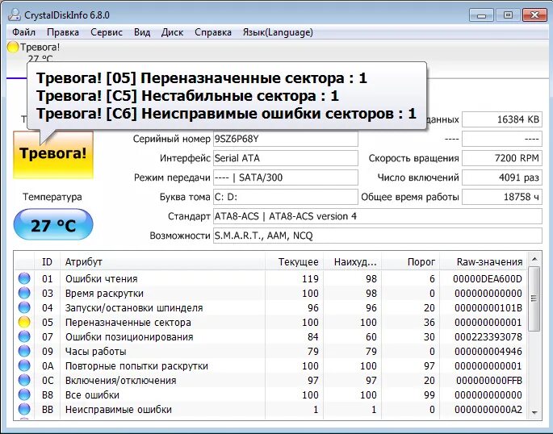Click the Атрибут column header
This screenshot has width=553, height=434.
point(162,261)
